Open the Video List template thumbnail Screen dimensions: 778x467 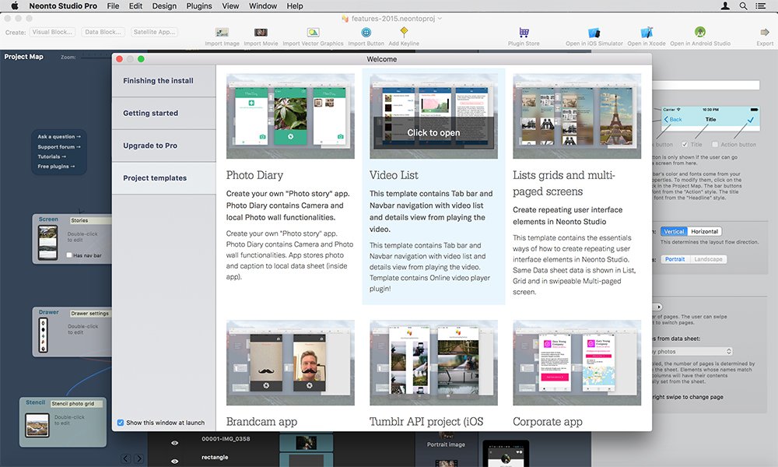coord(433,116)
